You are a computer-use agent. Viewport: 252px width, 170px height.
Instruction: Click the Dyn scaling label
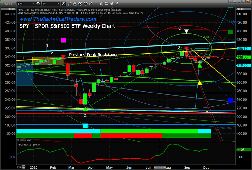tap(19, 167)
